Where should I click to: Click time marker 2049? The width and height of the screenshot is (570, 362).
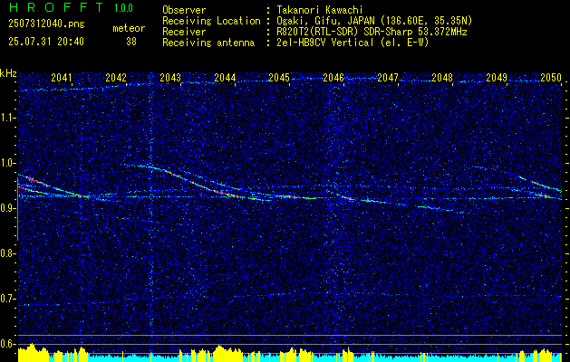(x=497, y=78)
